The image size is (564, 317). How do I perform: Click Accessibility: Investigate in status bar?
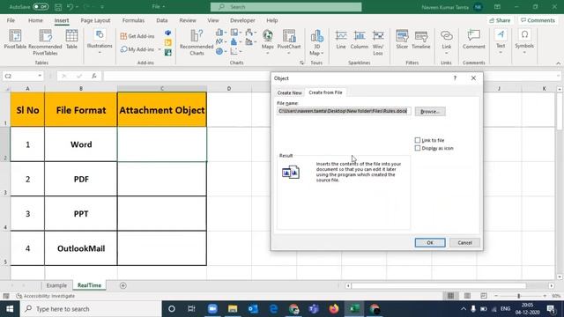pos(45,296)
